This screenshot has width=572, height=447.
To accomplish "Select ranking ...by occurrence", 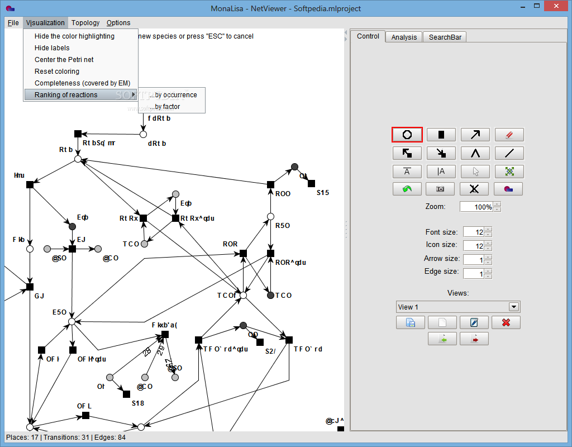I will tap(172, 94).
